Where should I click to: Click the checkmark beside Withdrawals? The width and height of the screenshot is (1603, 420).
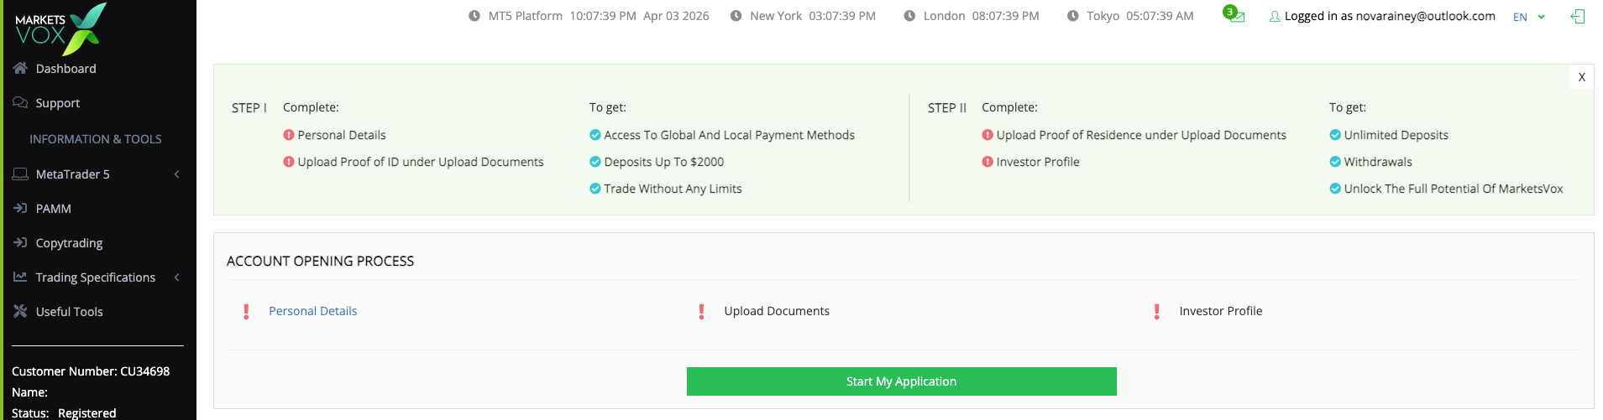(1335, 162)
